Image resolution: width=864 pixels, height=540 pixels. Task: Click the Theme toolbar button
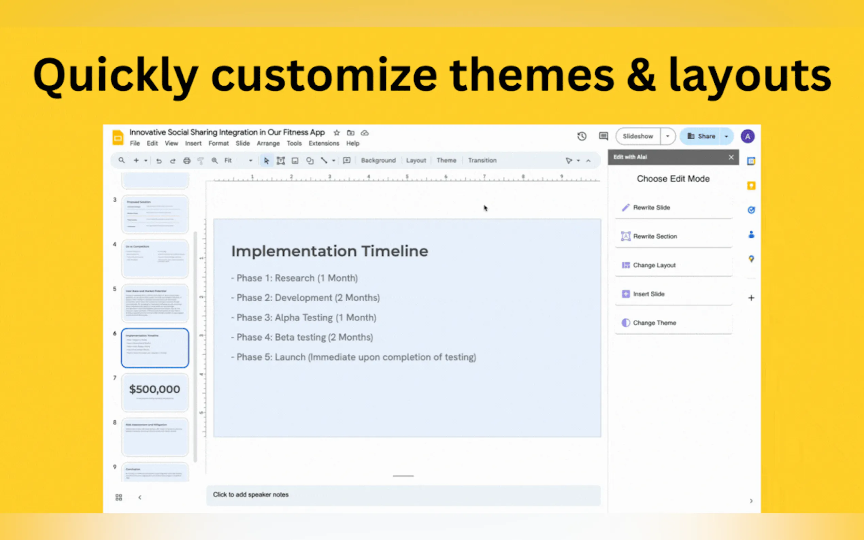(x=447, y=161)
